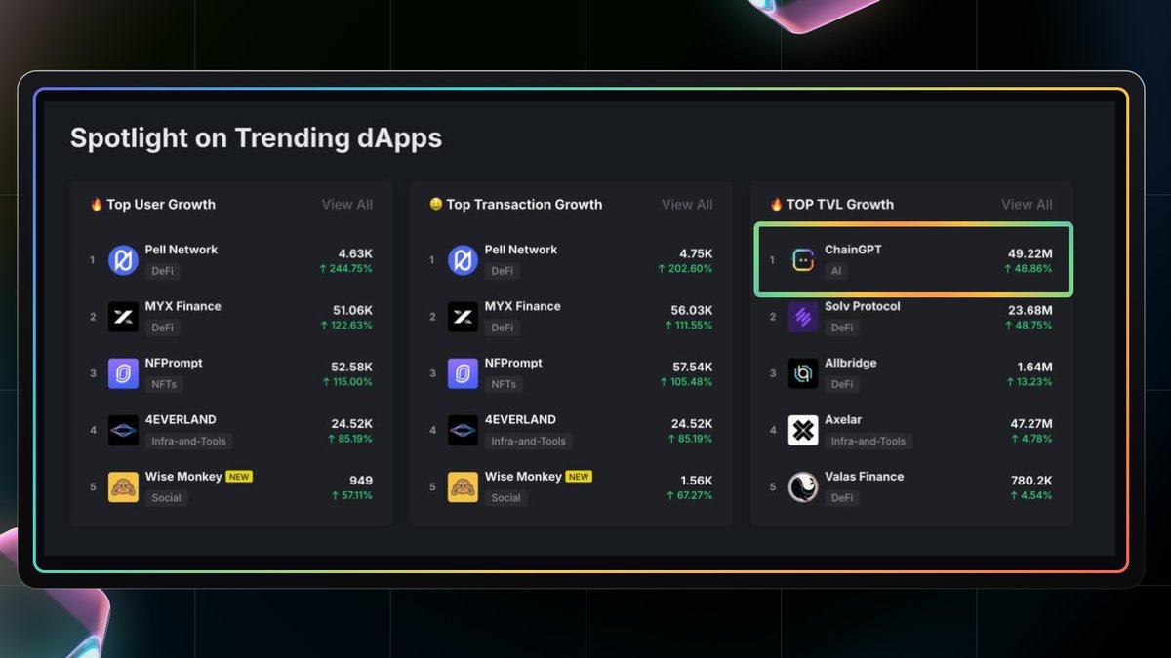The width and height of the screenshot is (1171, 658).
Task: Click the 23.68M TVL value
Action: point(1030,310)
